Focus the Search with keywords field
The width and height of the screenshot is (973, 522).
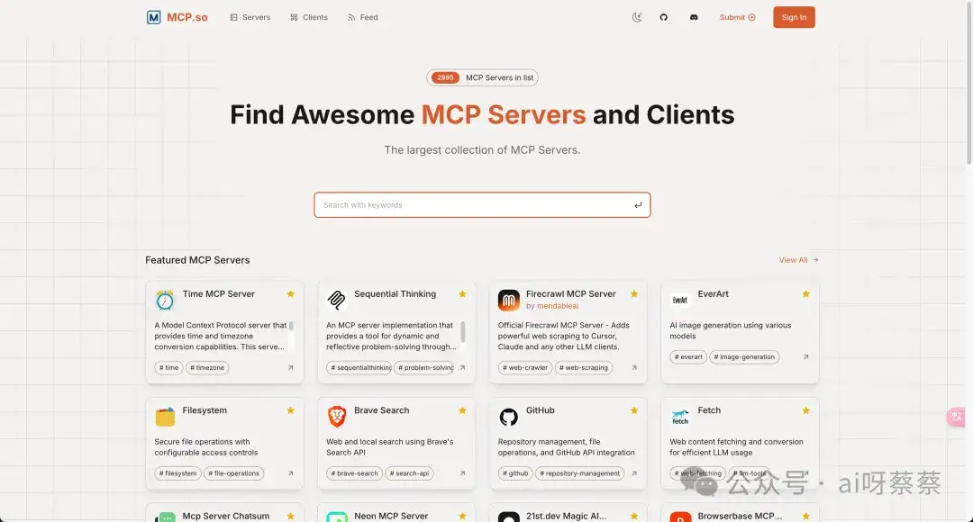point(482,205)
